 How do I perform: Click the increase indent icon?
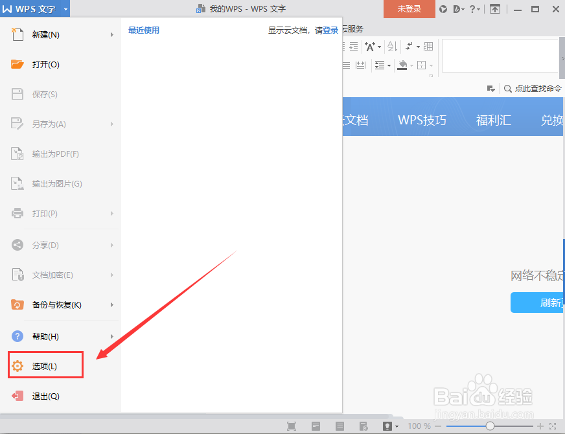click(354, 47)
